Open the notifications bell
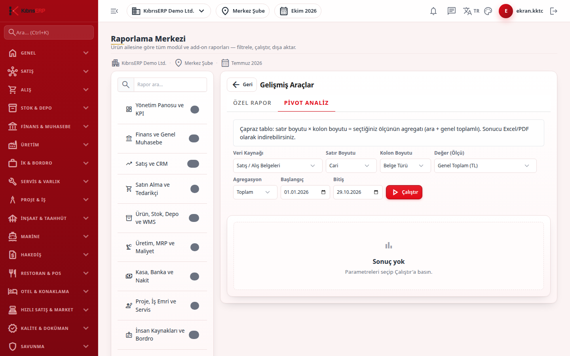The height and width of the screenshot is (356, 570). click(433, 11)
